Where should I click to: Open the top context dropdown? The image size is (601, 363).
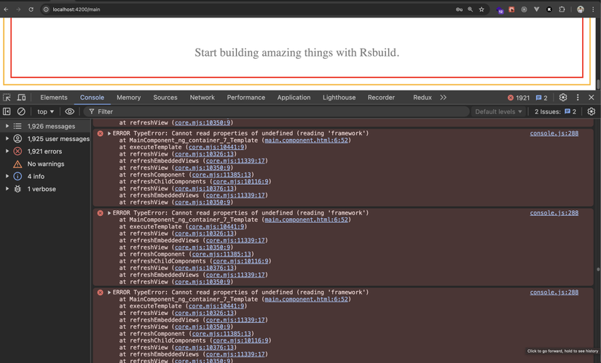point(46,111)
